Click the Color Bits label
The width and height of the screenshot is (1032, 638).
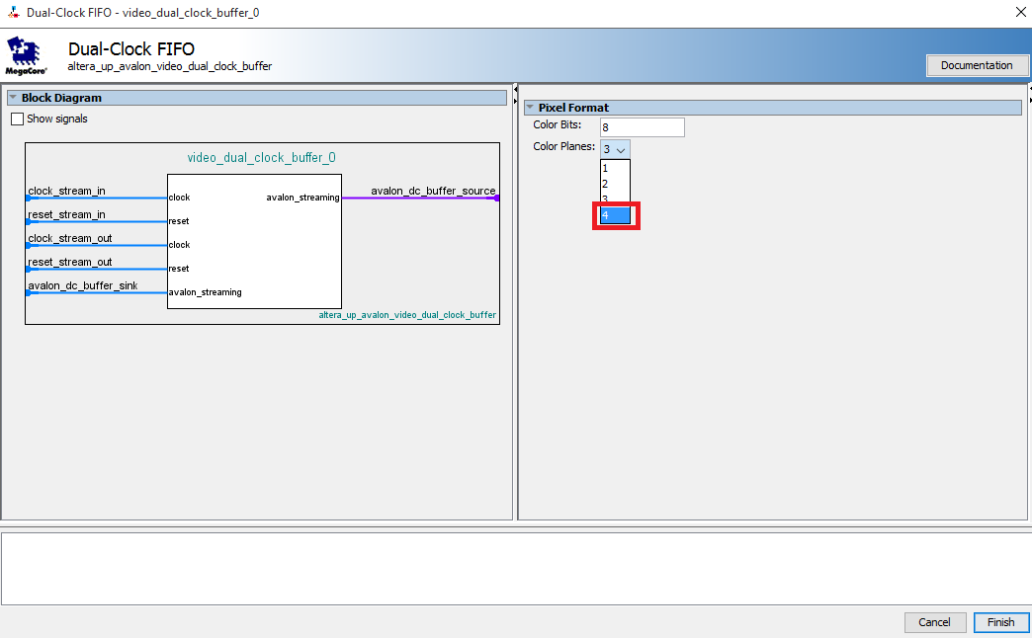coord(557,125)
